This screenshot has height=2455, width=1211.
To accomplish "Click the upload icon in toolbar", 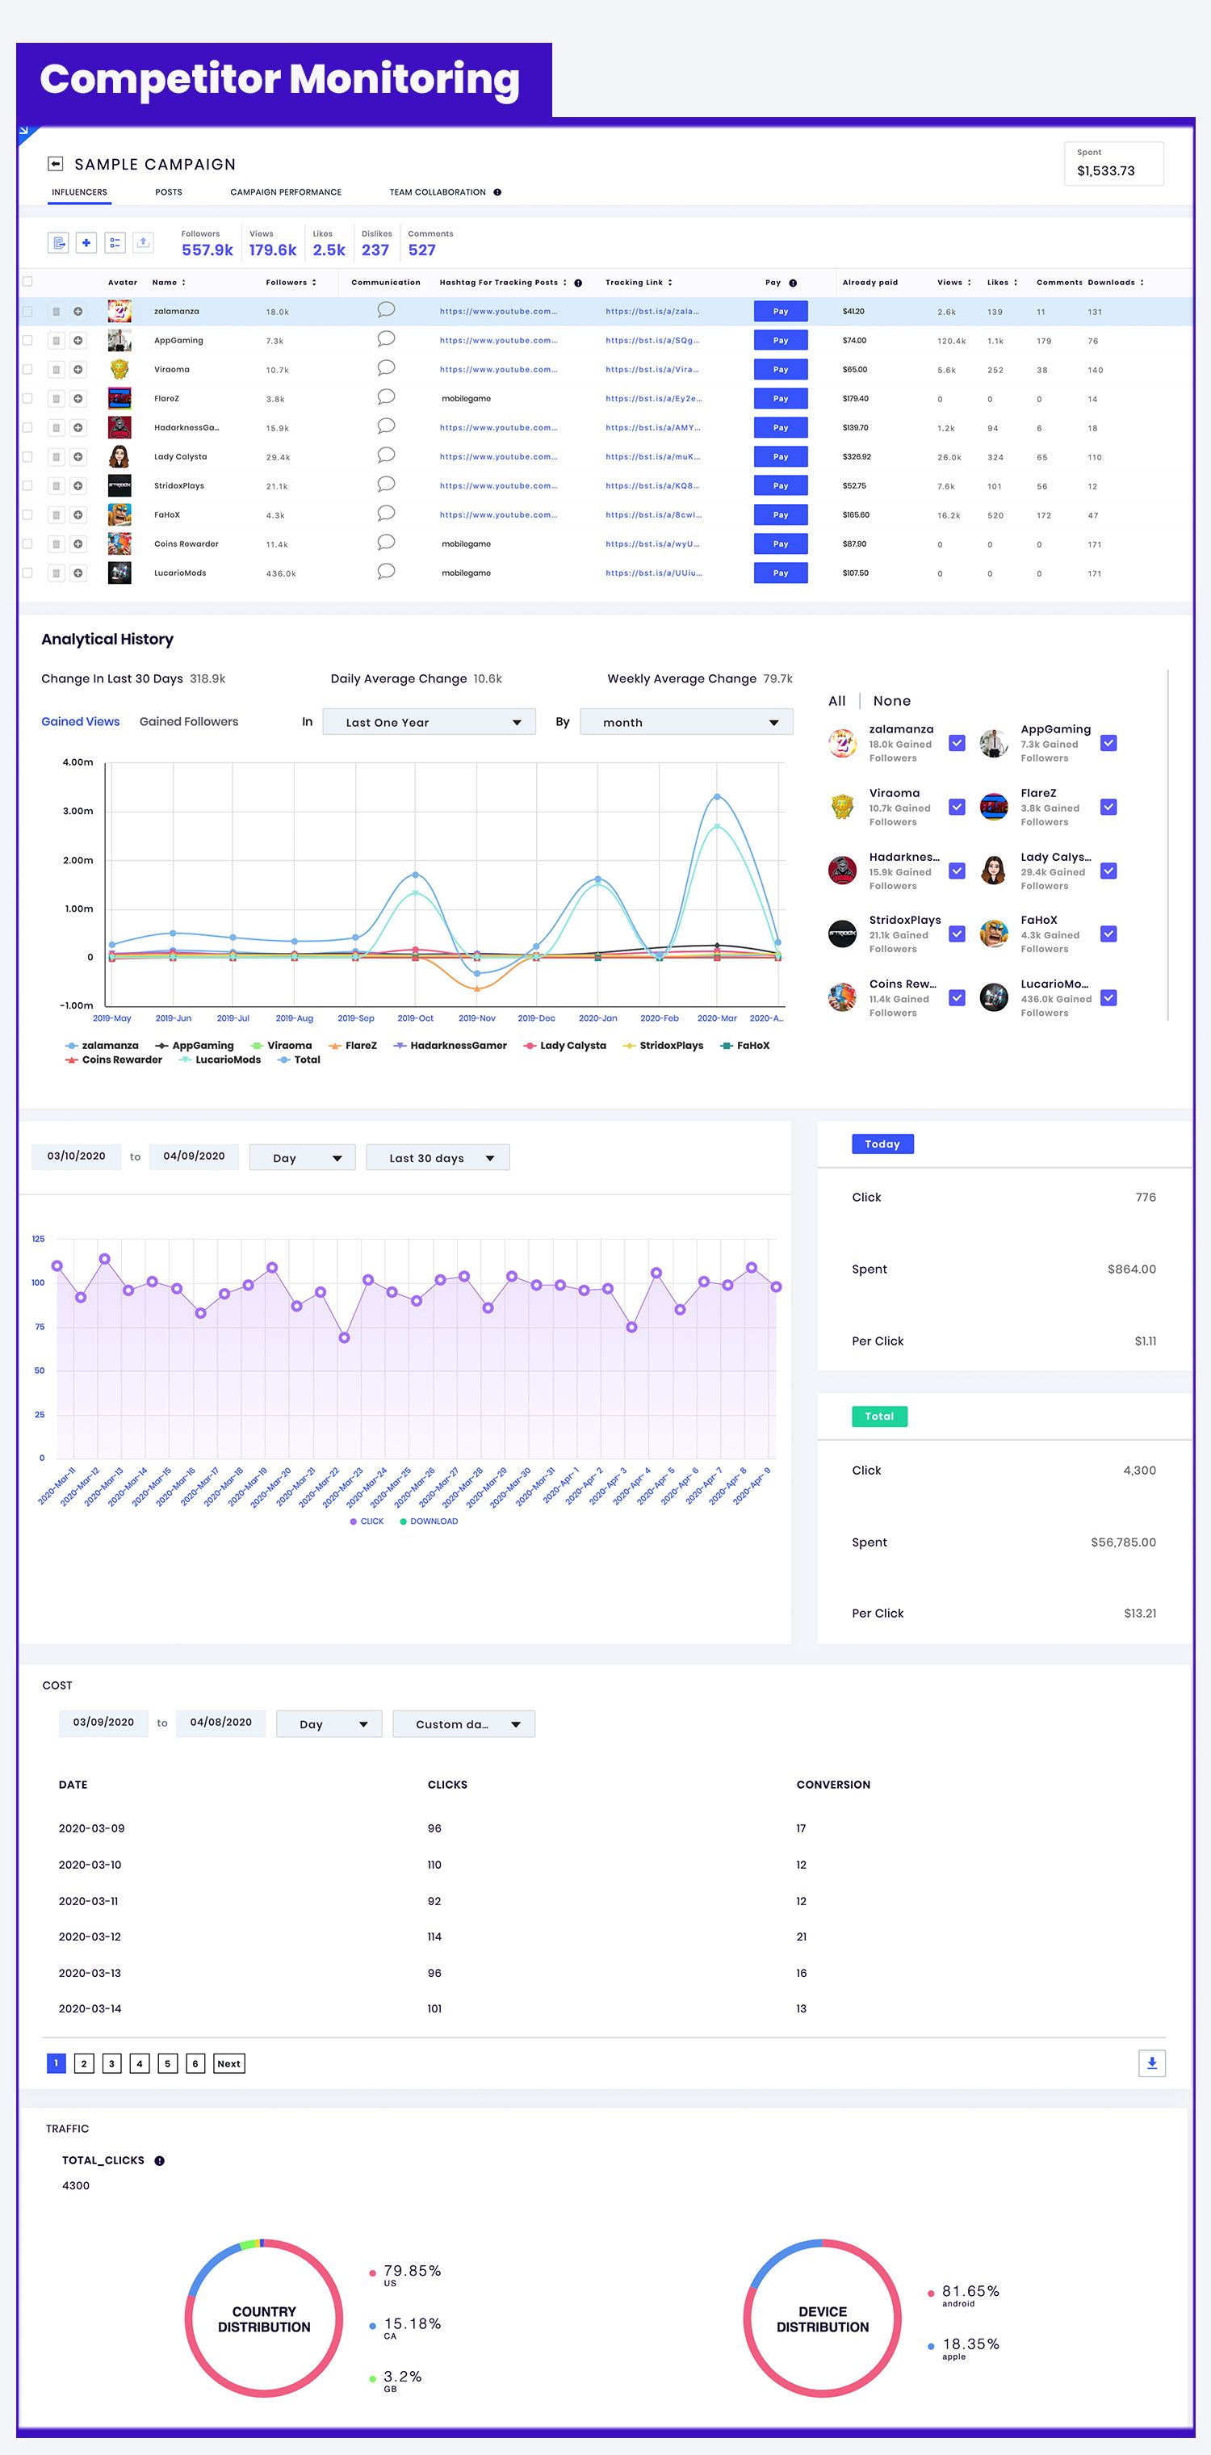I will pos(143,243).
